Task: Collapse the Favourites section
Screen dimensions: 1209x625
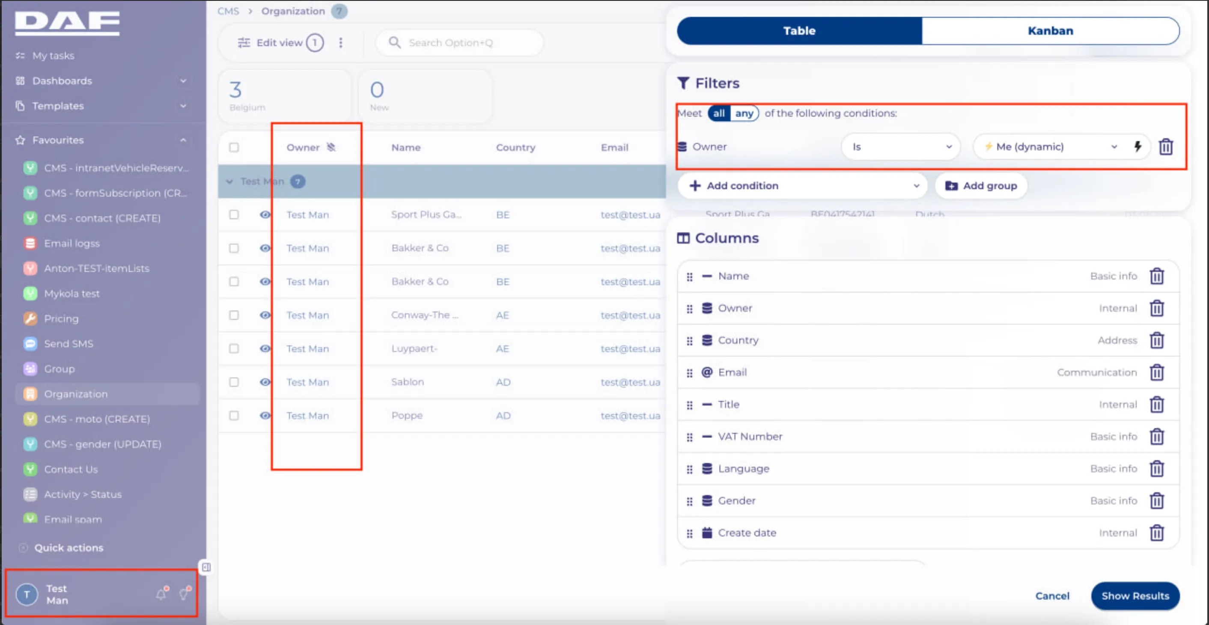Action: [183, 140]
